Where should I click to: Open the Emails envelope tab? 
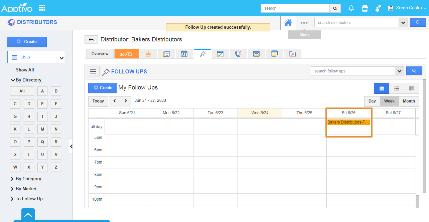[256, 54]
